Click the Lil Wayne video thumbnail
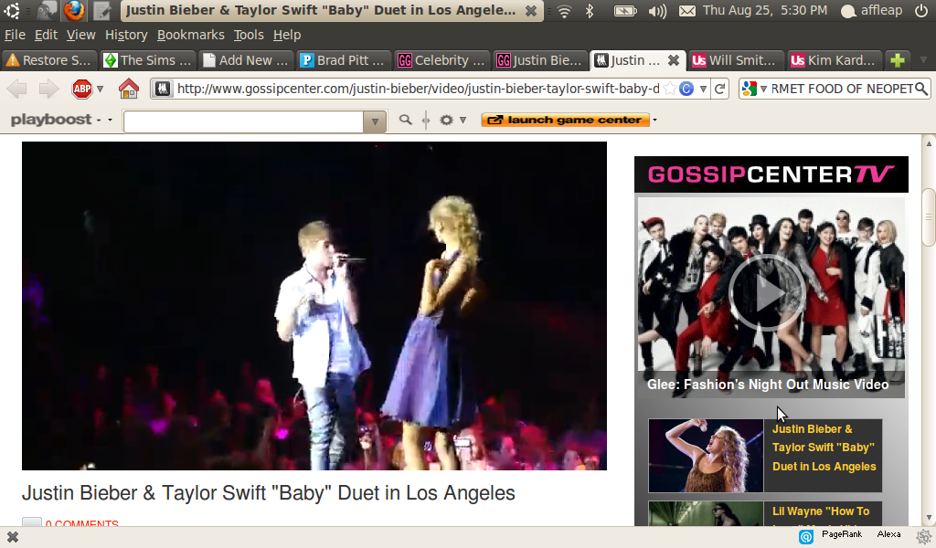 click(x=707, y=513)
